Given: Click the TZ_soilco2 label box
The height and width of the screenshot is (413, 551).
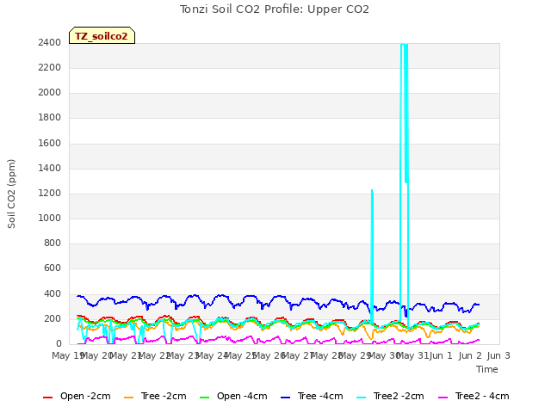Looking at the screenshot, I should coord(102,35).
